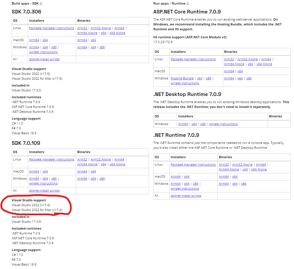Select text 'Visual Studio 2022 (v17.4)'
Viewport: 294px width, 269px height.
pos(31,205)
